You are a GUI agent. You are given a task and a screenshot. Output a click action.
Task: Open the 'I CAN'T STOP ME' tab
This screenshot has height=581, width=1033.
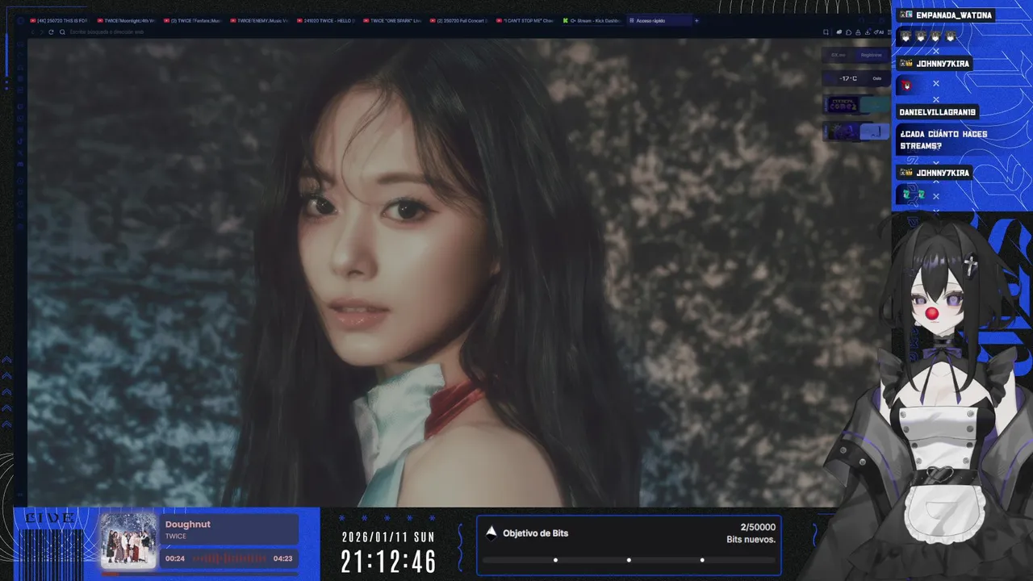point(525,20)
